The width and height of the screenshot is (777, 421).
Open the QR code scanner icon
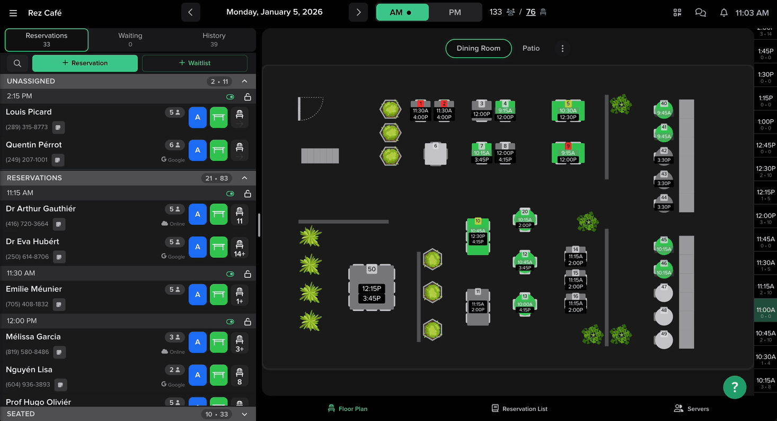pyautogui.click(x=677, y=13)
